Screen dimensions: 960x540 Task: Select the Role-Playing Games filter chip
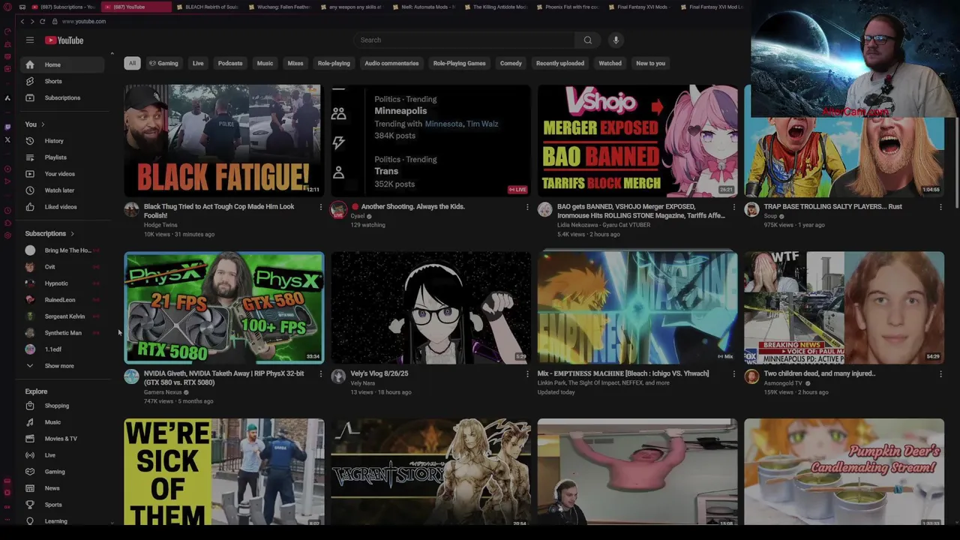click(x=459, y=63)
